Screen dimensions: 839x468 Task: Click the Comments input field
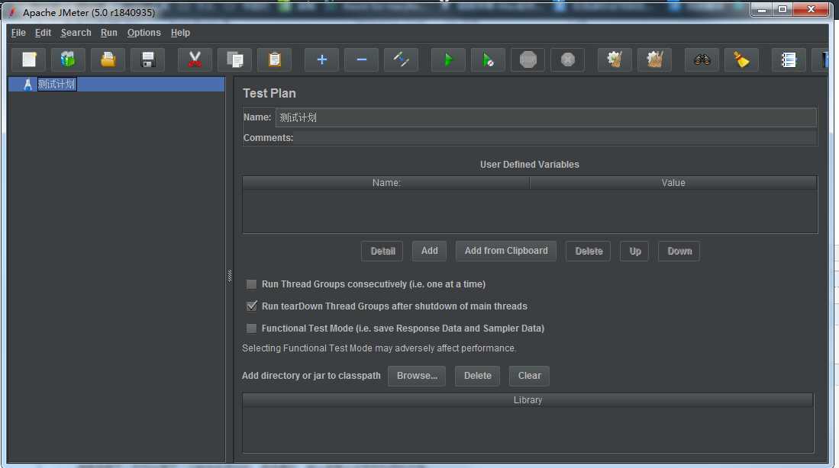pos(554,138)
